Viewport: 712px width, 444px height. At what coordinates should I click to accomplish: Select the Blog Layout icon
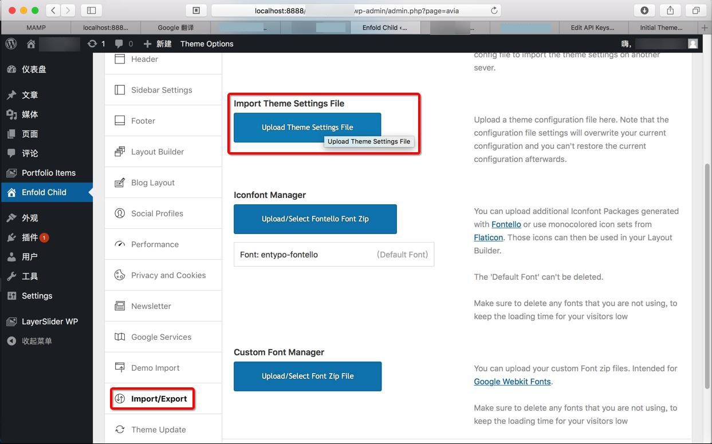120,183
